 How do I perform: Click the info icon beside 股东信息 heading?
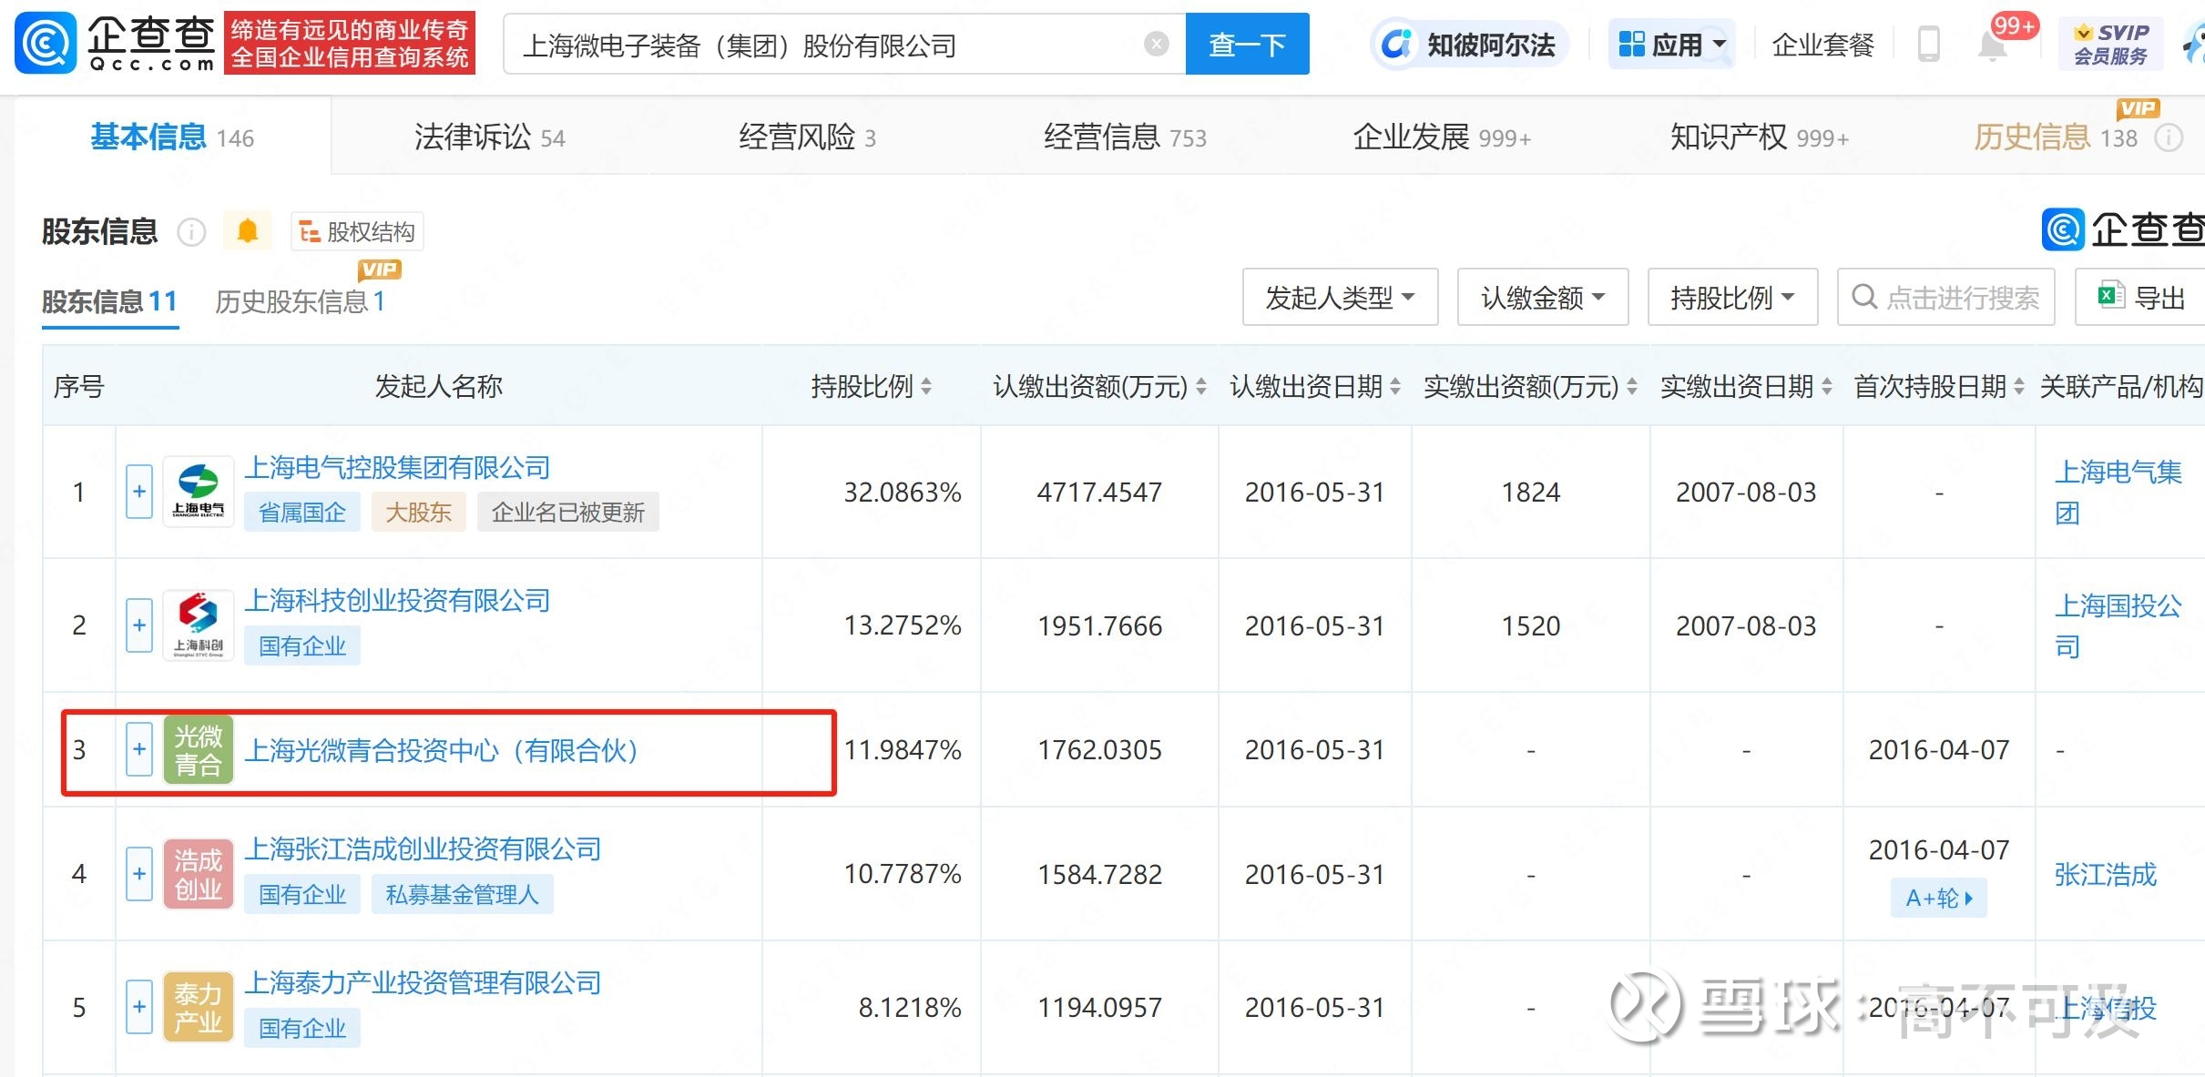(x=191, y=232)
